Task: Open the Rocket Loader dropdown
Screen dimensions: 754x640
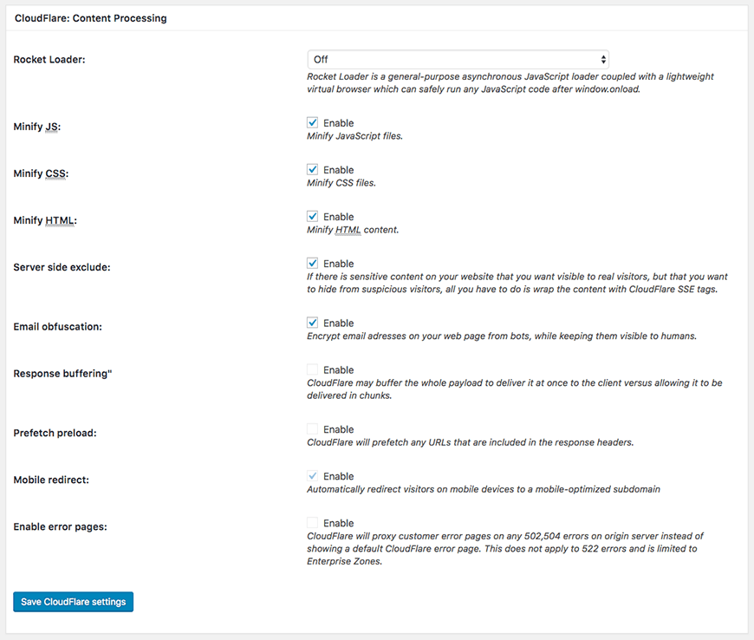Action: (x=458, y=60)
